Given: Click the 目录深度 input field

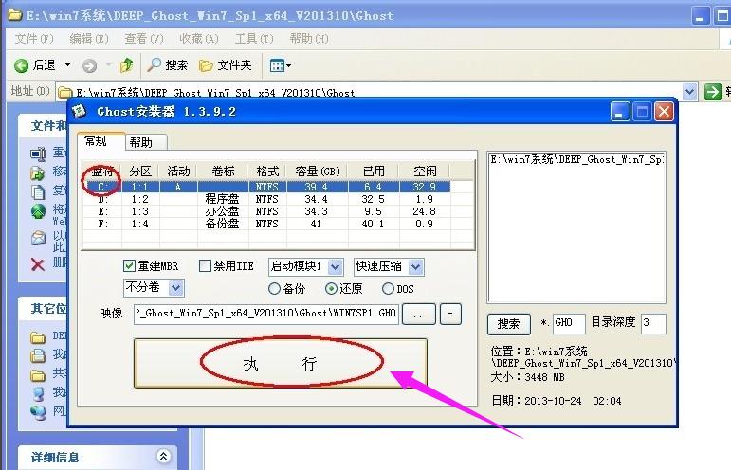Looking at the screenshot, I should point(652,323).
